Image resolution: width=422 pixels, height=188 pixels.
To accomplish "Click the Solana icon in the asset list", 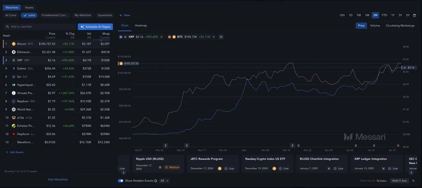I will [x=14, y=69].
